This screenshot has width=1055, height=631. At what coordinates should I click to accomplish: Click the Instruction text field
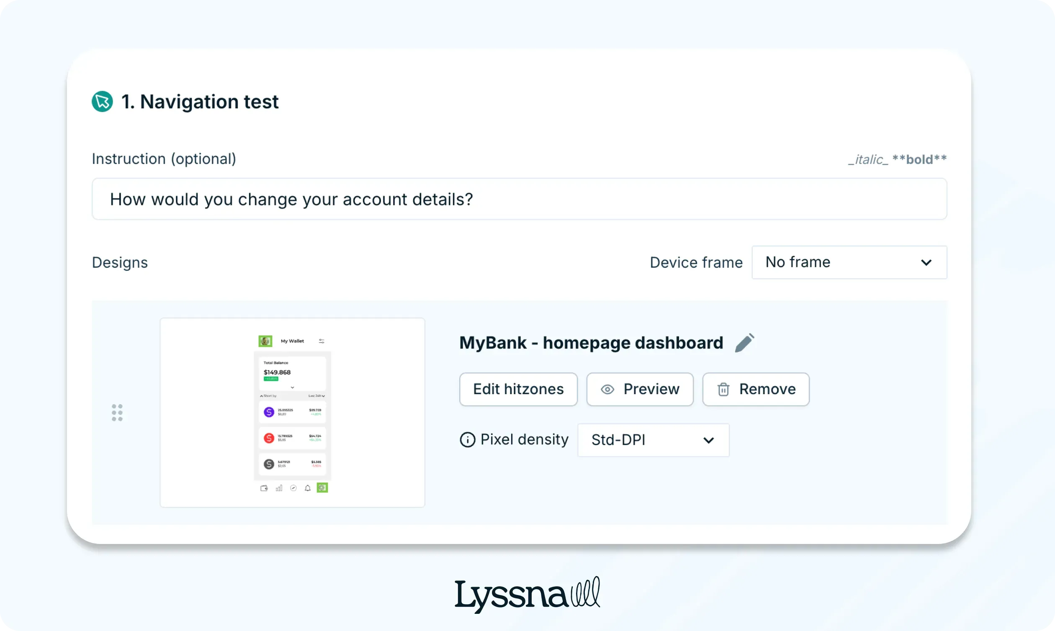point(519,200)
